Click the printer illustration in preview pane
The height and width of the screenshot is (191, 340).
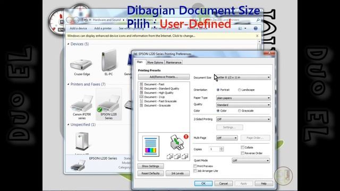tap(177, 143)
